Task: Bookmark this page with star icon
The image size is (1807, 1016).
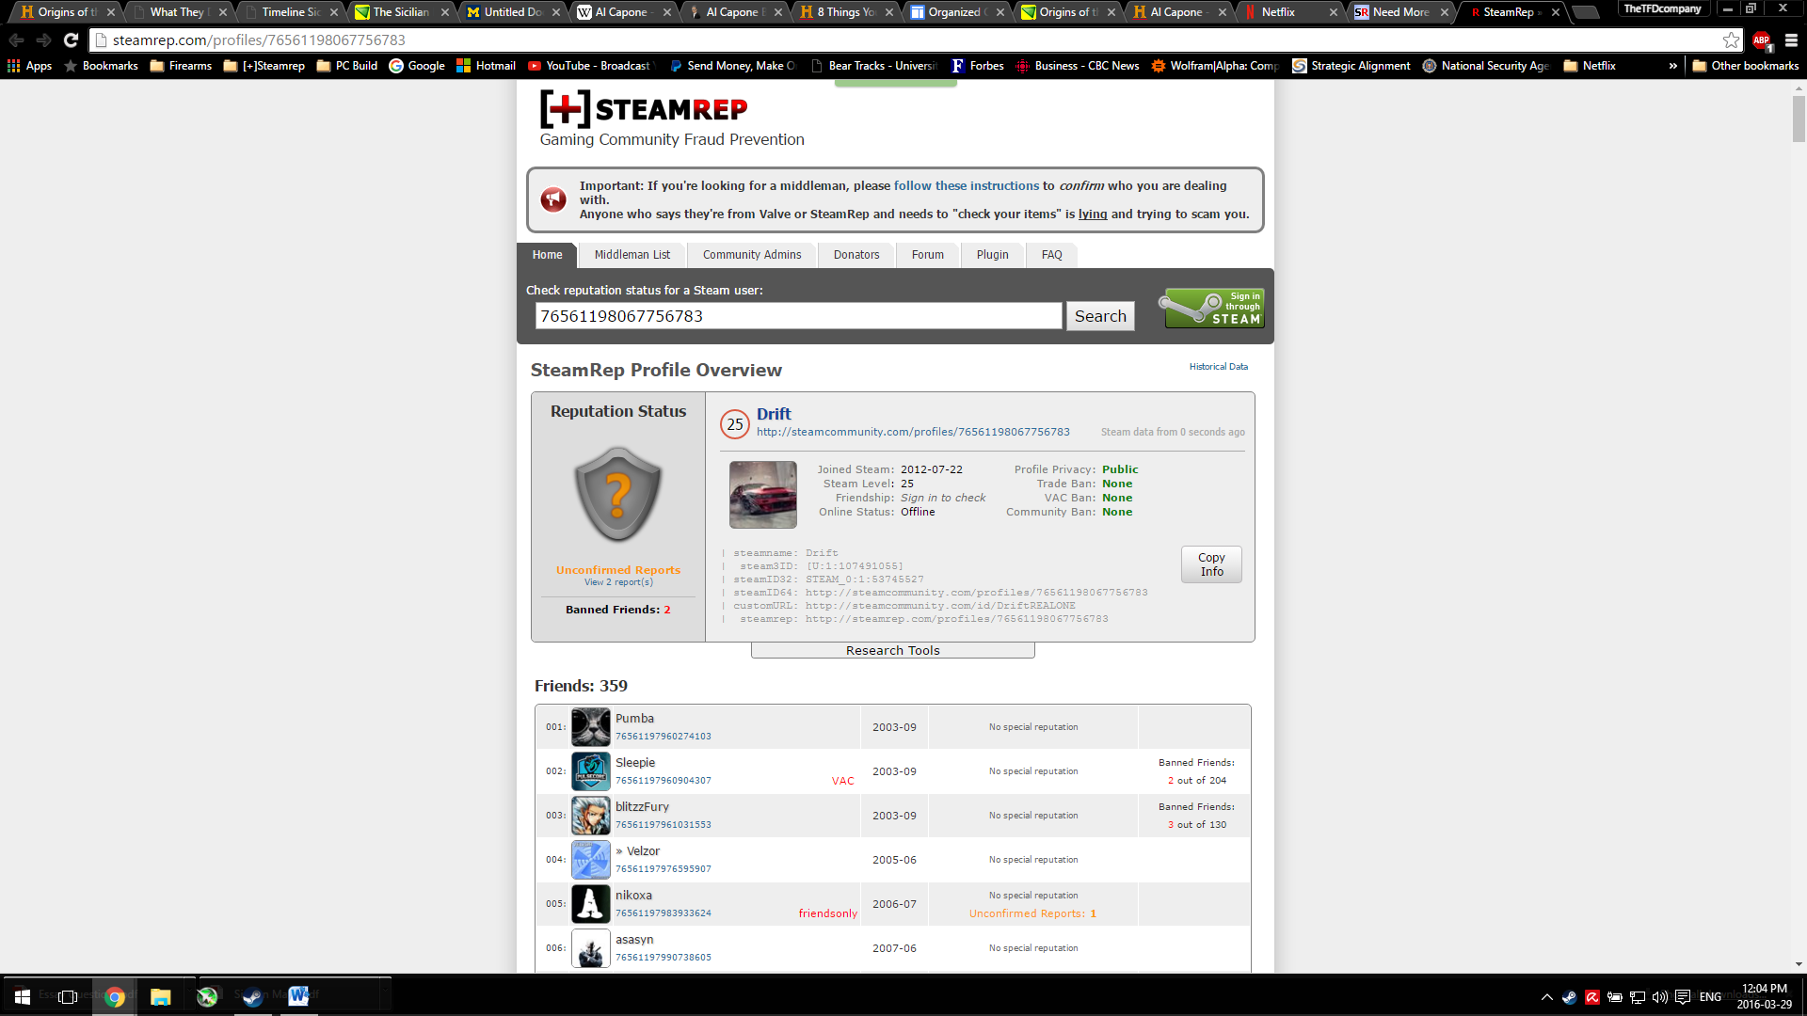Action: point(1731,40)
